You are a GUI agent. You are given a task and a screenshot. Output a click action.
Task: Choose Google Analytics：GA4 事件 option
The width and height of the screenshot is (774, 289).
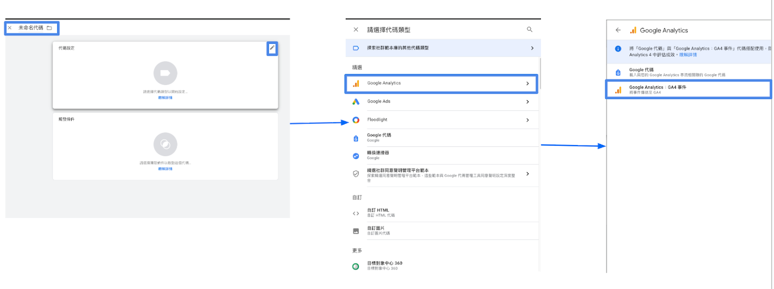(x=689, y=89)
